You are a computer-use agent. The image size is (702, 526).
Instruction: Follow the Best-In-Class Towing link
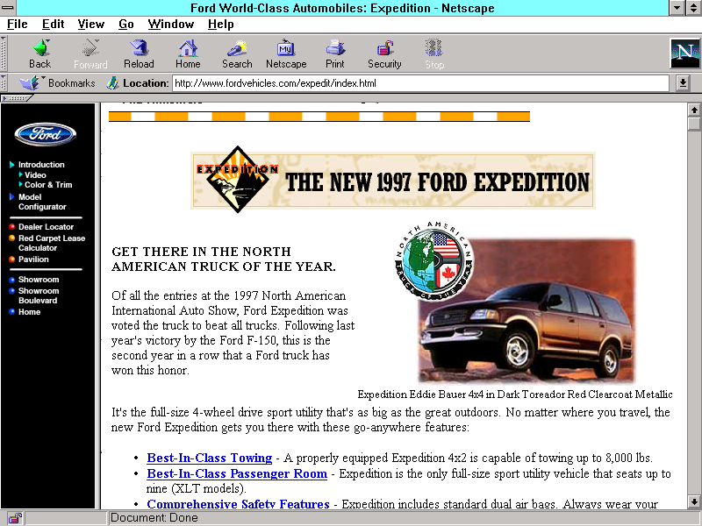[x=210, y=458]
